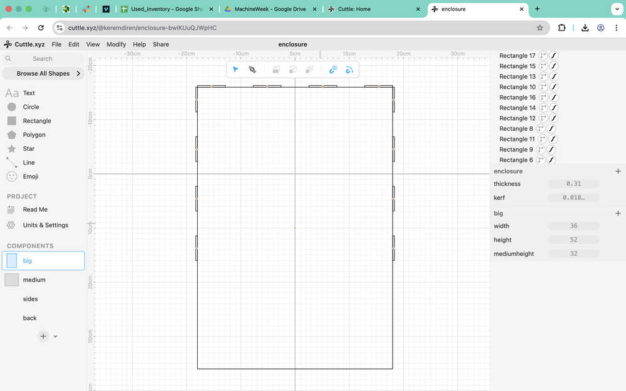Click stroke style icon next to Rectangle 15

click(x=554, y=66)
